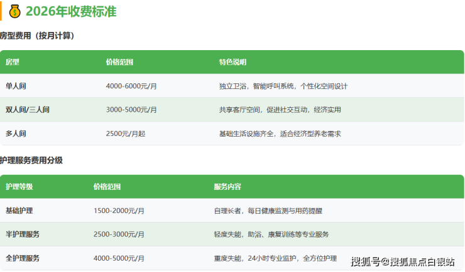Click the 服务内容 column header

(x=227, y=187)
